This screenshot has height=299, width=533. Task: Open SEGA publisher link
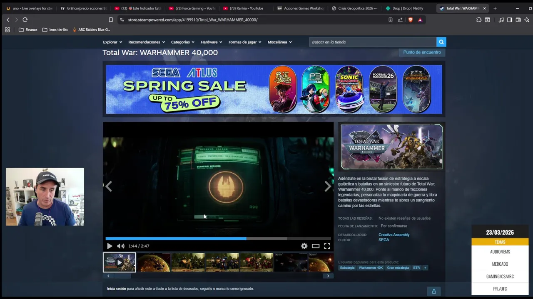point(384,240)
